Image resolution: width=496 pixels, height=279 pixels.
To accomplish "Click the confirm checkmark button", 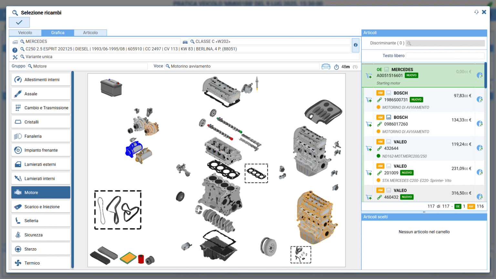I will (19, 23).
